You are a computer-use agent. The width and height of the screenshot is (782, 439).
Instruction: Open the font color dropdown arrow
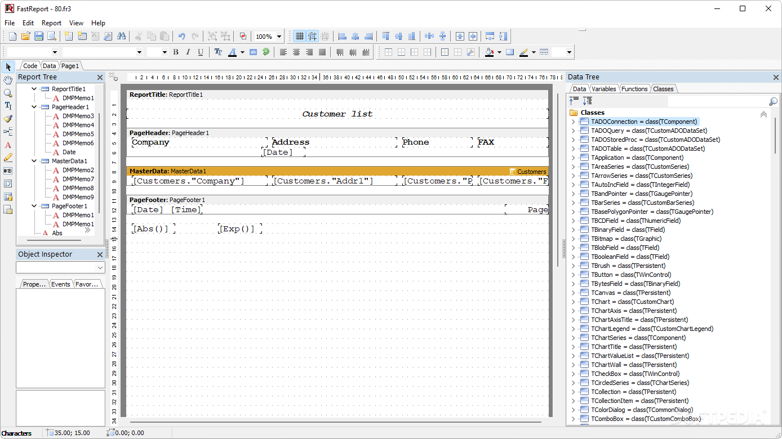[242, 52]
